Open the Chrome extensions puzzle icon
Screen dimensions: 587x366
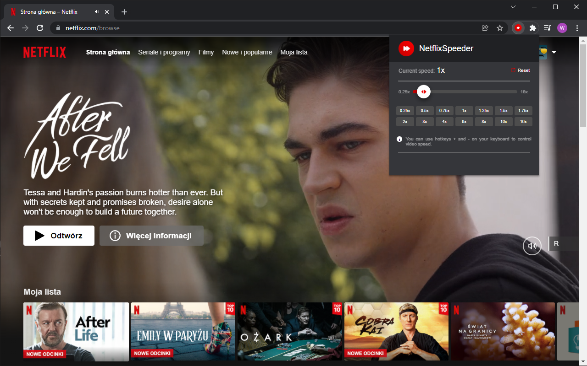pos(532,28)
